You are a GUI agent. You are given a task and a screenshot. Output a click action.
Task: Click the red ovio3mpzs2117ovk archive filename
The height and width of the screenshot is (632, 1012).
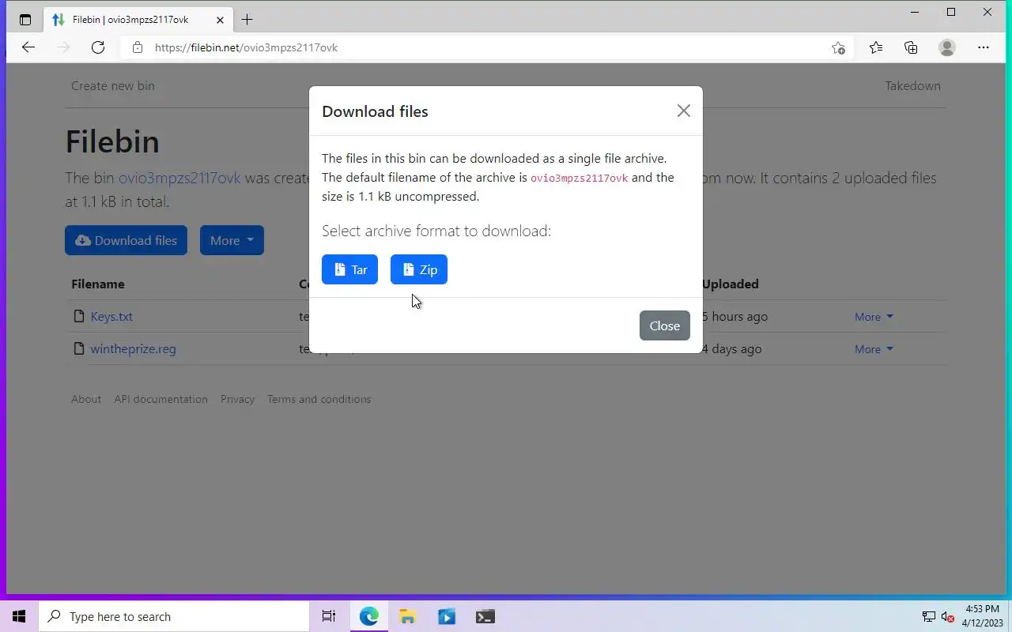pos(579,178)
